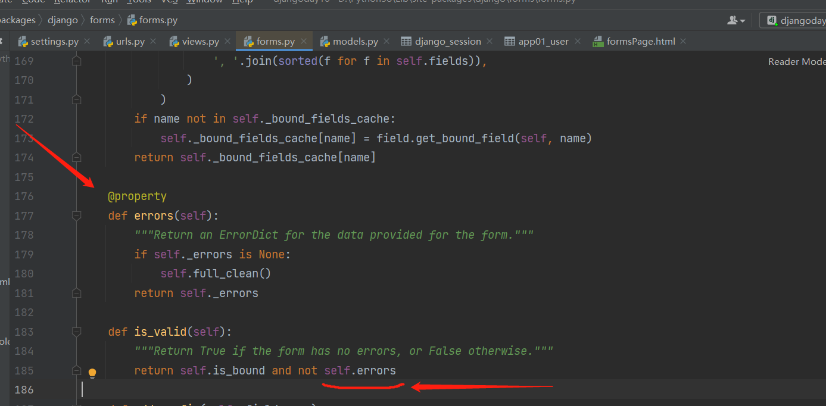Close the forms.py tab
826x406 pixels.
(304, 42)
